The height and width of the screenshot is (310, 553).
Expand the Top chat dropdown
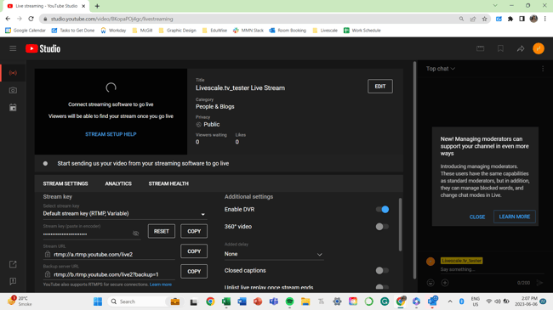pyautogui.click(x=441, y=69)
